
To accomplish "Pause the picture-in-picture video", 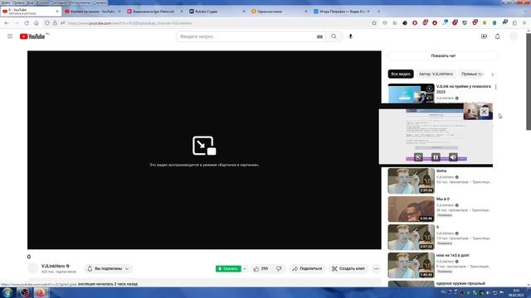I will [x=436, y=157].
